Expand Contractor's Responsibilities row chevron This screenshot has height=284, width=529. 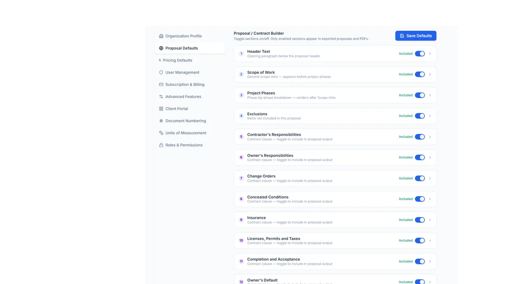(430, 137)
